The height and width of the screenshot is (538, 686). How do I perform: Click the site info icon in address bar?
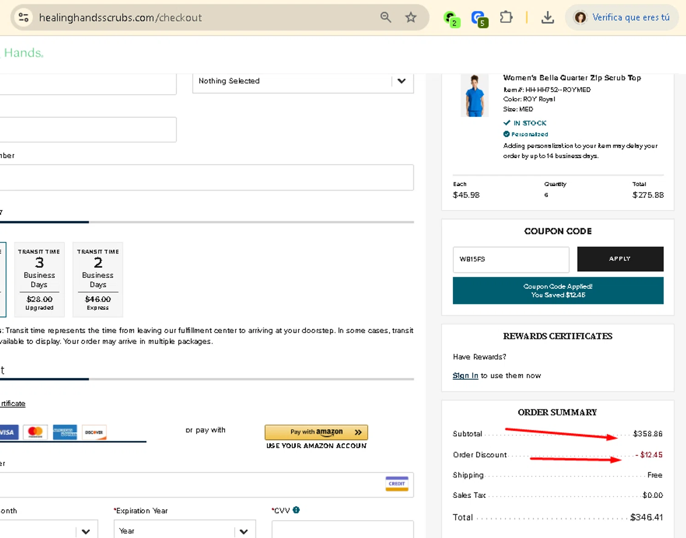point(23,17)
